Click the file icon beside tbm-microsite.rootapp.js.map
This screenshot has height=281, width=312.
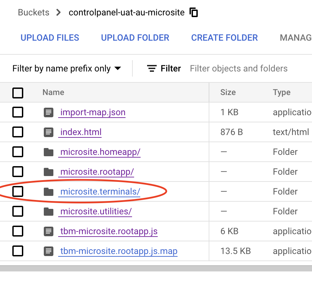click(49, 251)
